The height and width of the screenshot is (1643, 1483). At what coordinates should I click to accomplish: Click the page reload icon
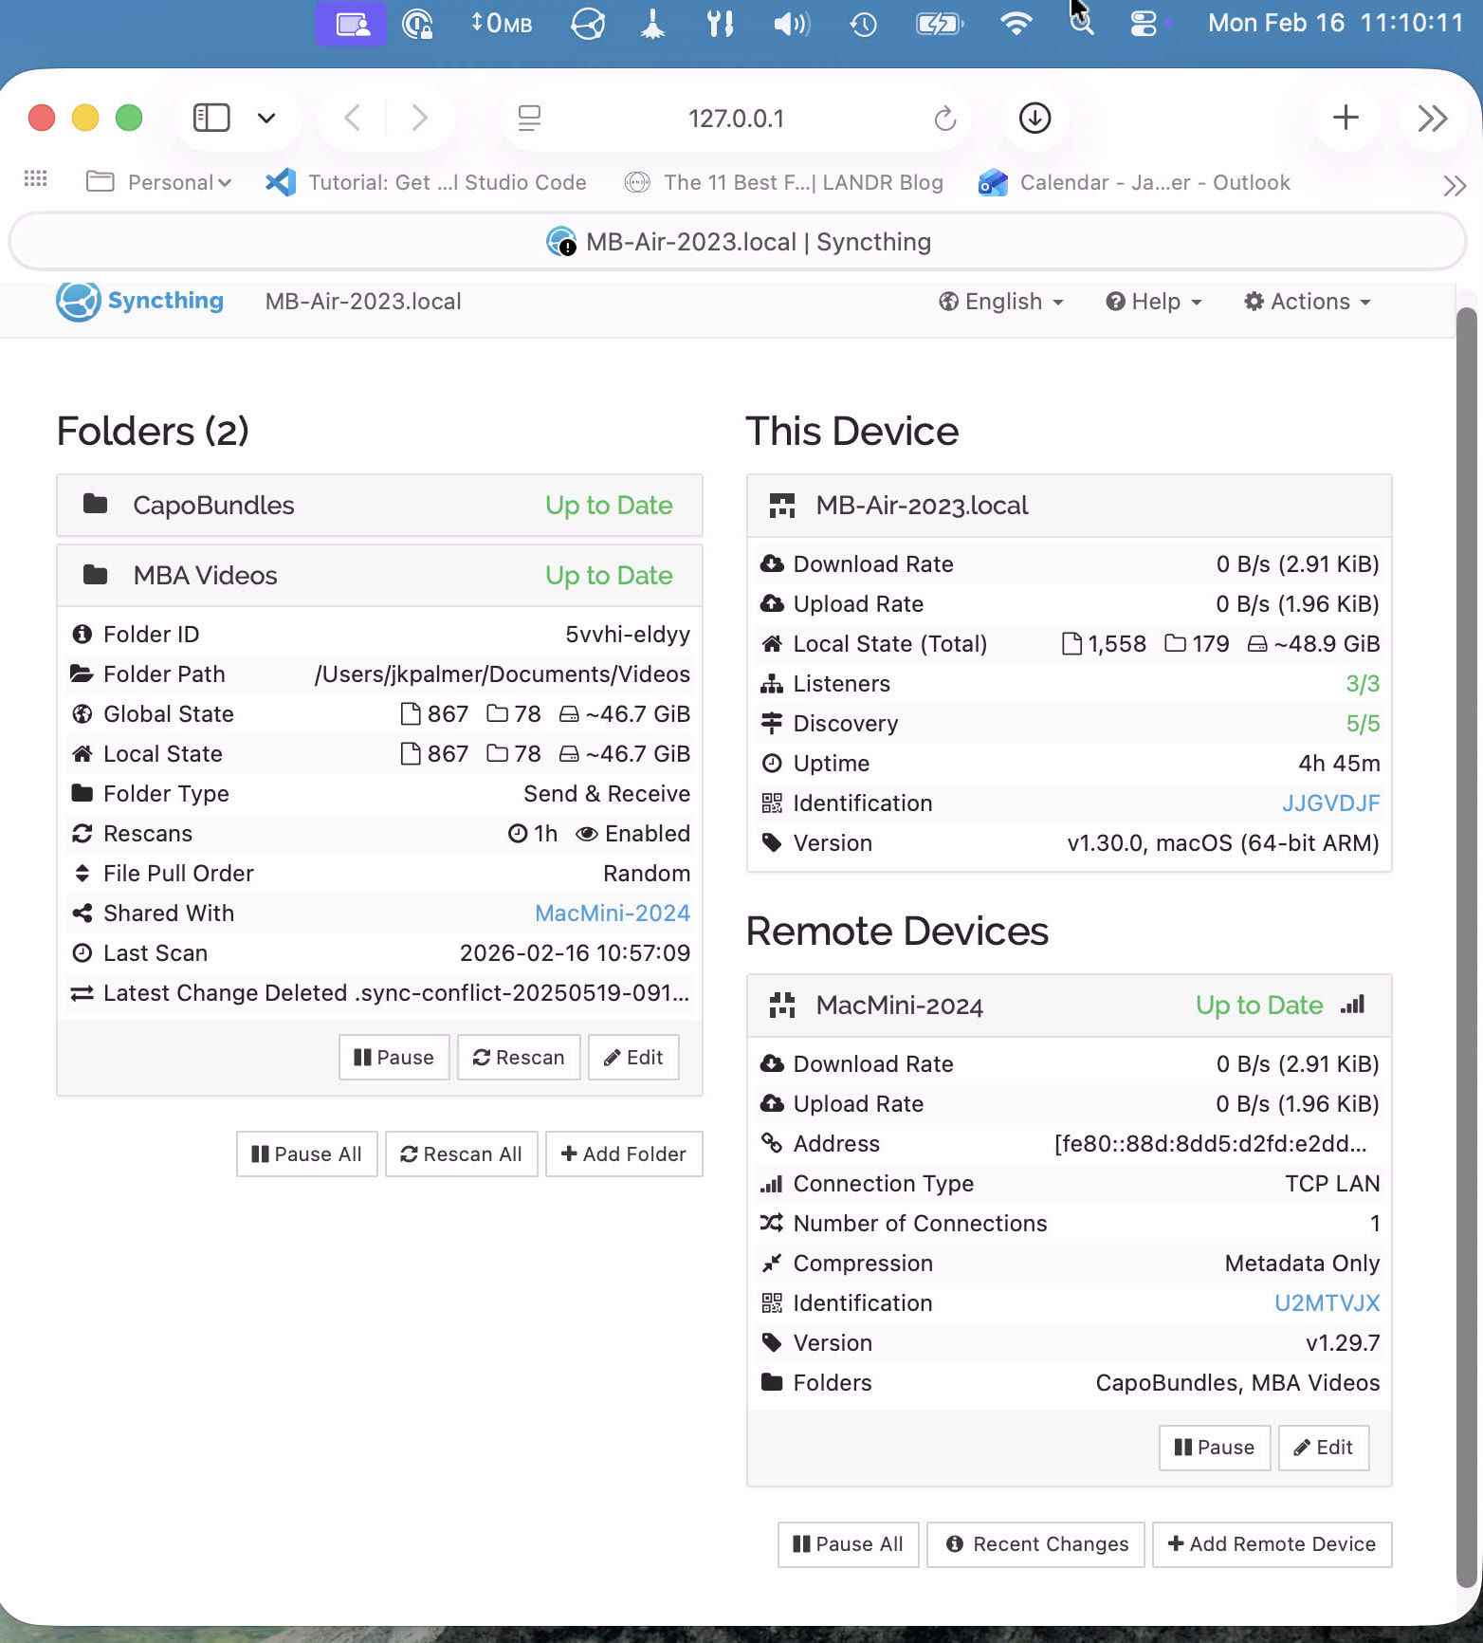pos(944,119)
